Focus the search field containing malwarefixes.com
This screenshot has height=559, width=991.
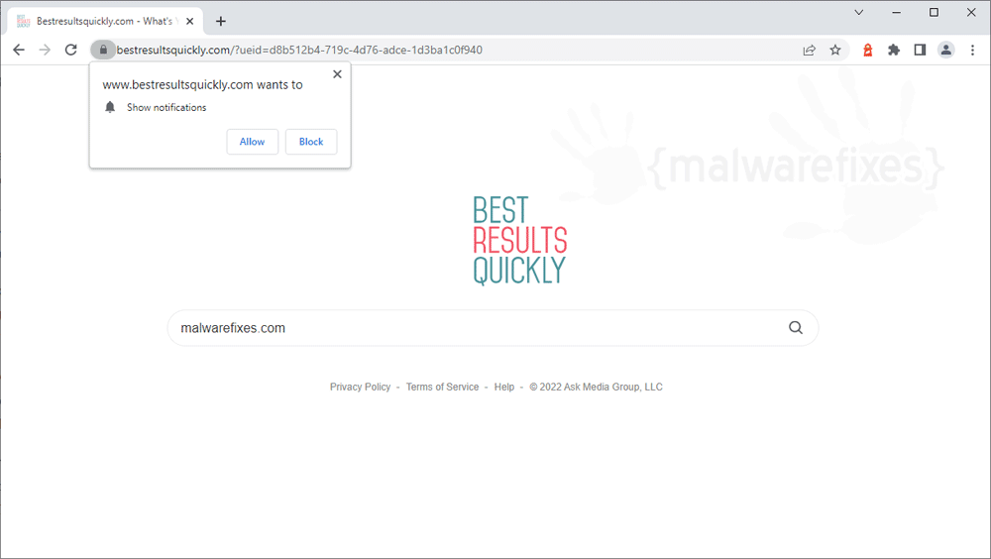493,327
